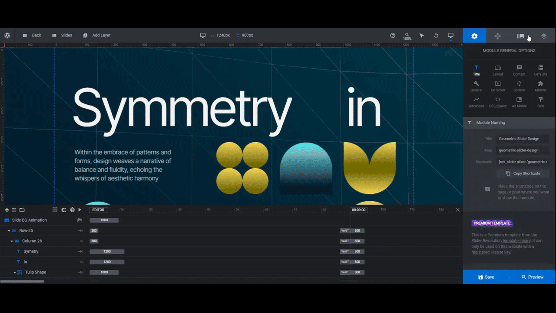Click the timeline horizontal scrollbar
This screenshot has height=313, width=556.
point(22,281)
